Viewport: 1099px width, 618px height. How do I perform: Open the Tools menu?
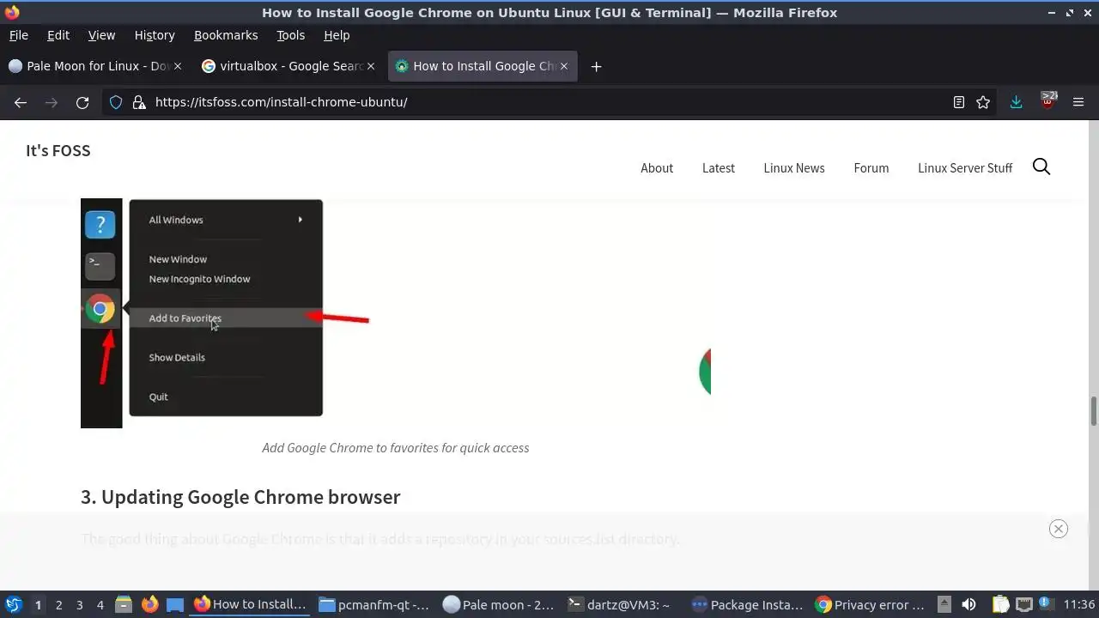pos(290,35)
